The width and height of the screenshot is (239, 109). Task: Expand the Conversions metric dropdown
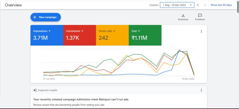pos(82,31)
